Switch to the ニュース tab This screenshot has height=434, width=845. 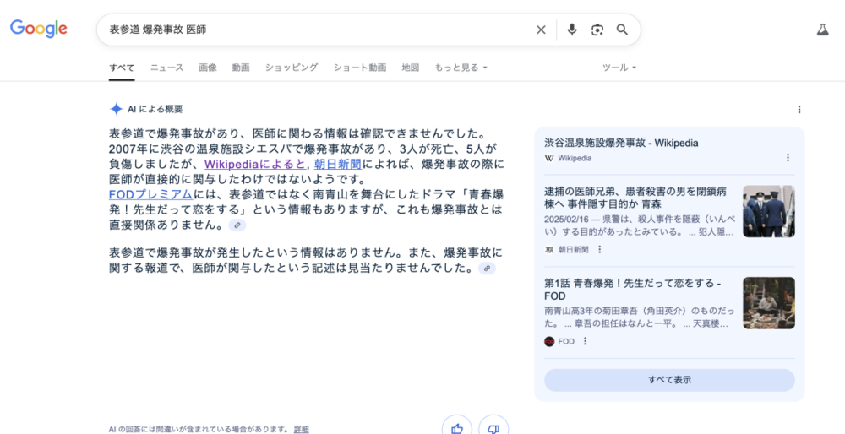pos(166,68)
